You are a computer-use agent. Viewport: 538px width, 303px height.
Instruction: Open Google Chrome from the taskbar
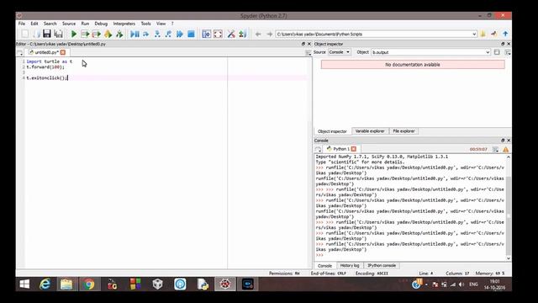tap(89, 284)
